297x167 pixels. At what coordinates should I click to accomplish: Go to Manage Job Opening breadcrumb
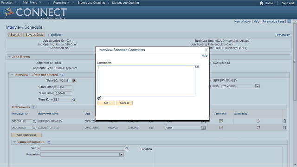125,3
